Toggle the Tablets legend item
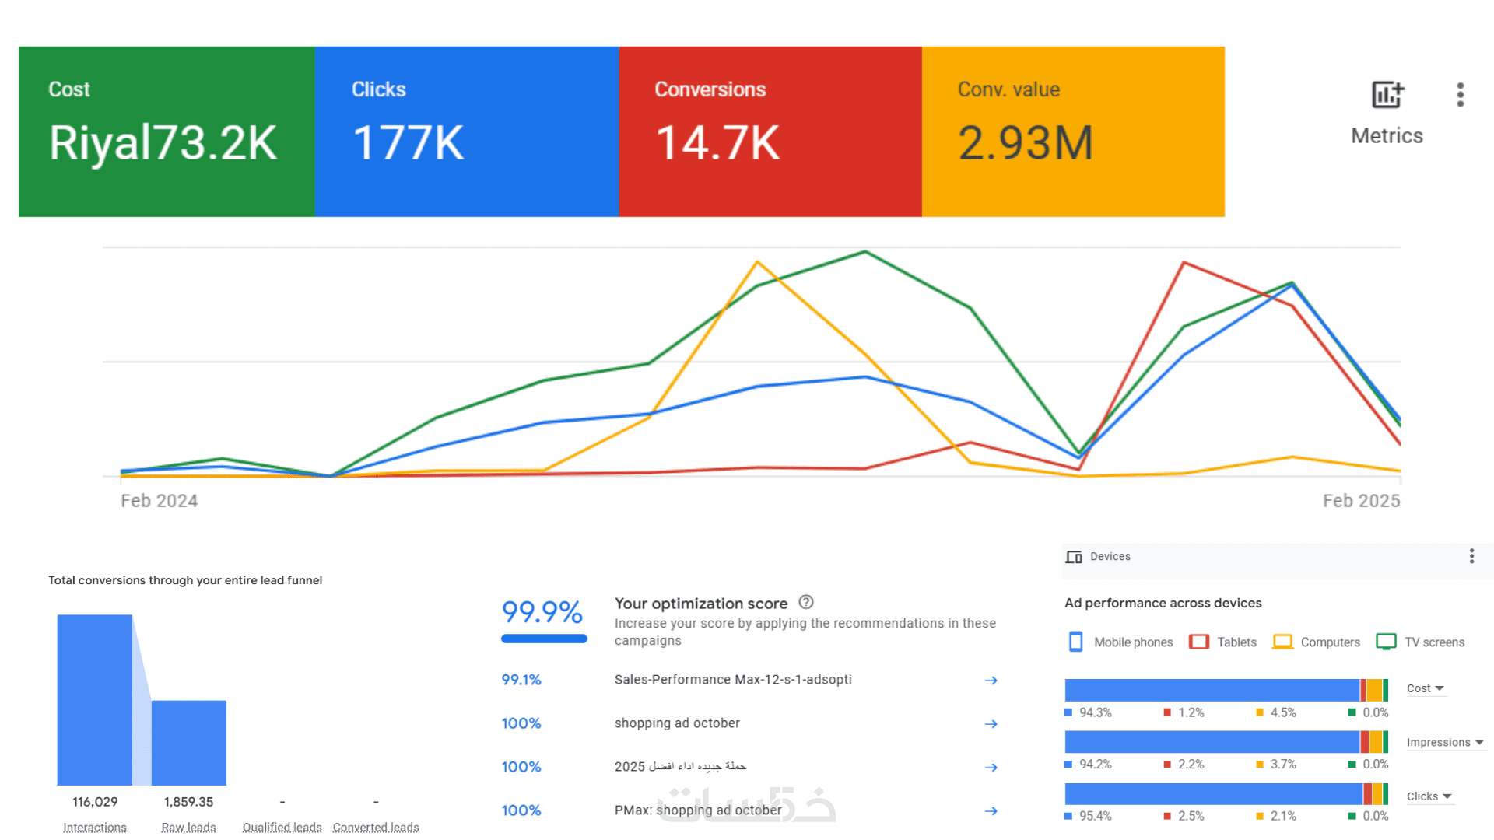The image size is (1494, 840). click(1223, 642)
